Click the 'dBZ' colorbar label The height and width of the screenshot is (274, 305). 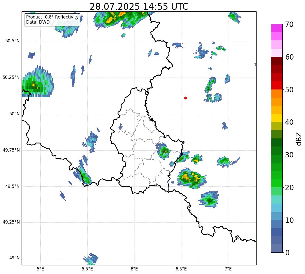299,139
